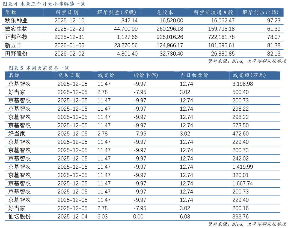
Task: Click the percentage value 97.23
Action: point(274,20)
